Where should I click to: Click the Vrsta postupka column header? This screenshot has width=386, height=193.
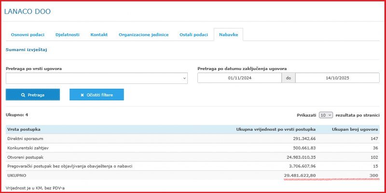click(24, 129)
